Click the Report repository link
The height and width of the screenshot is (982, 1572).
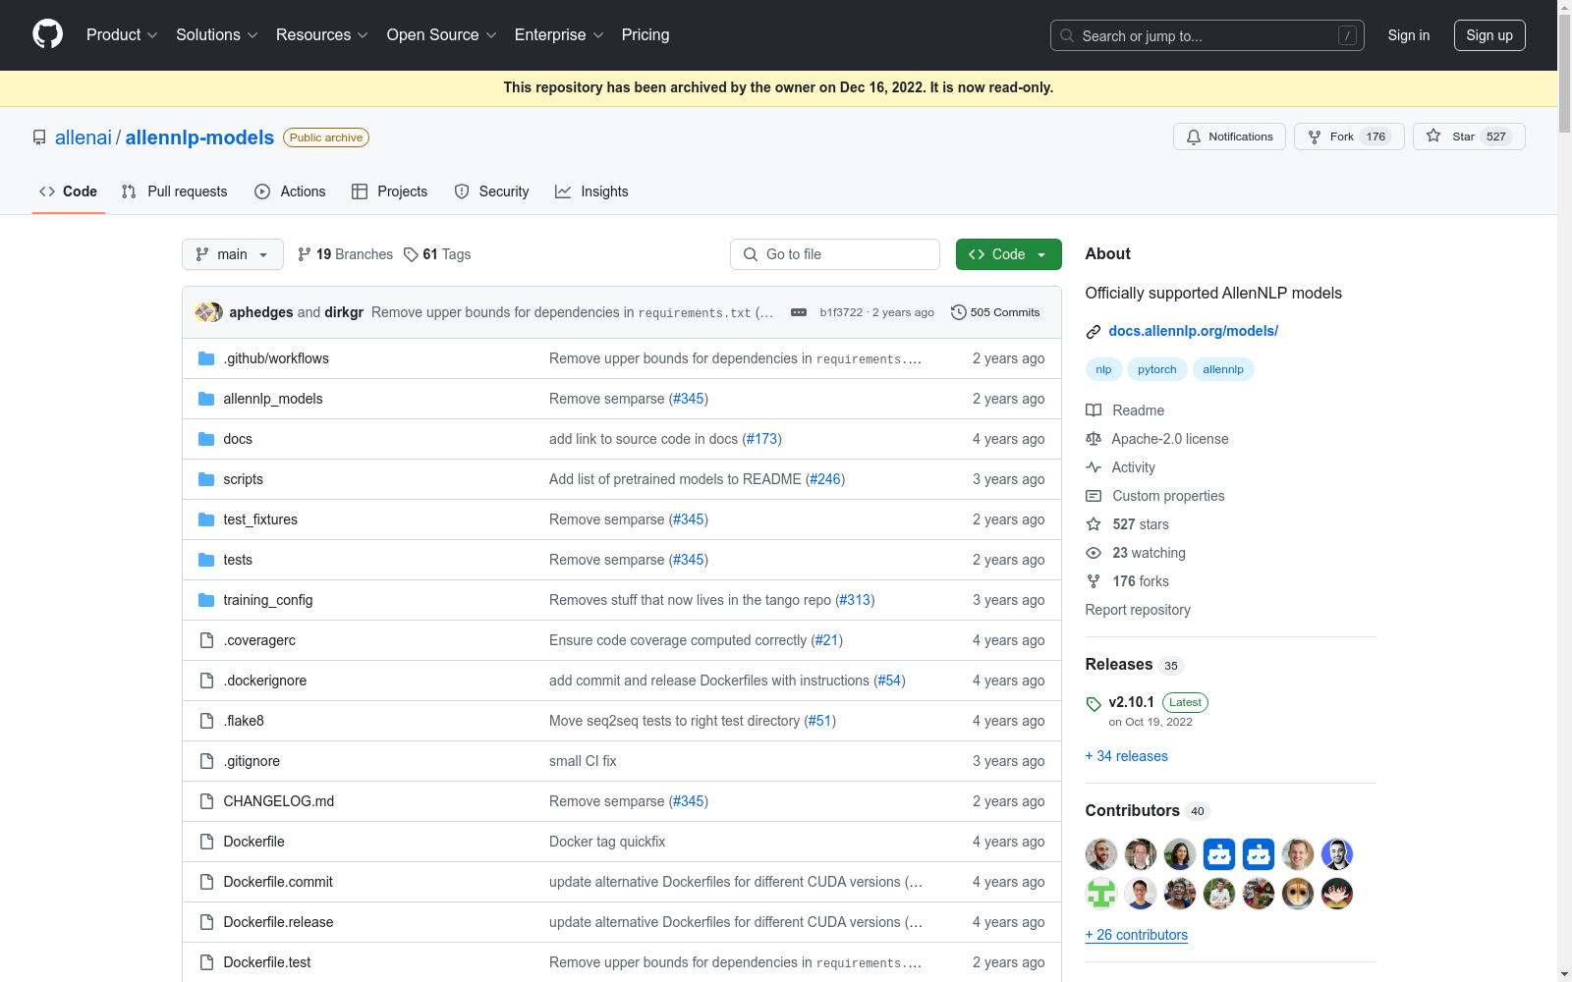tap(1138, 610)
